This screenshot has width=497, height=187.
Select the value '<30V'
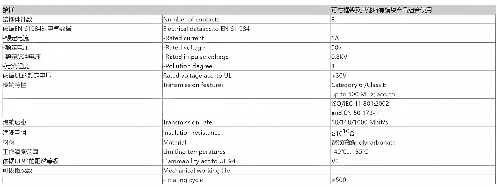click(339, 75)
